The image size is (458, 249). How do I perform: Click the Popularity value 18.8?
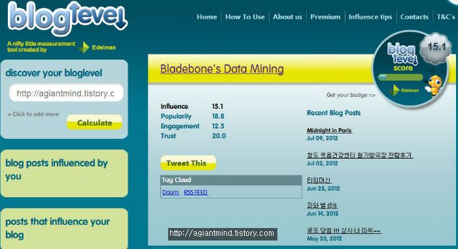click(x=218, y=116)
